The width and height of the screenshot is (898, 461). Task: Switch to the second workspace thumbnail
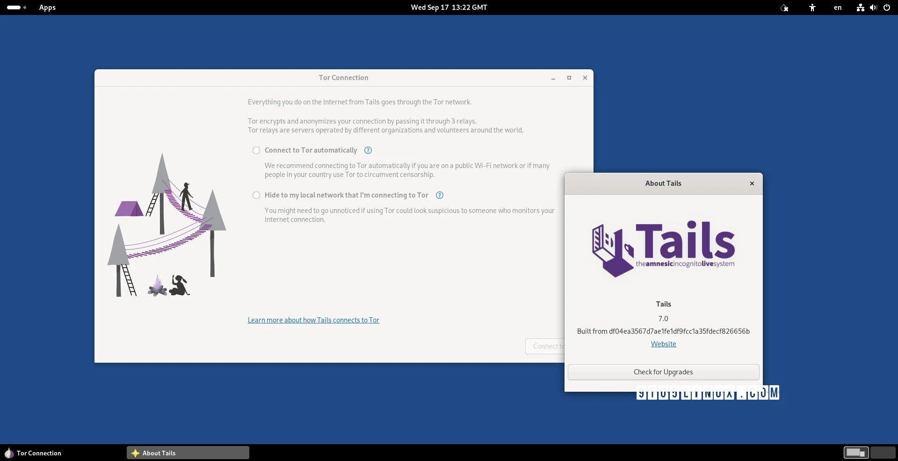pos(883,453)
